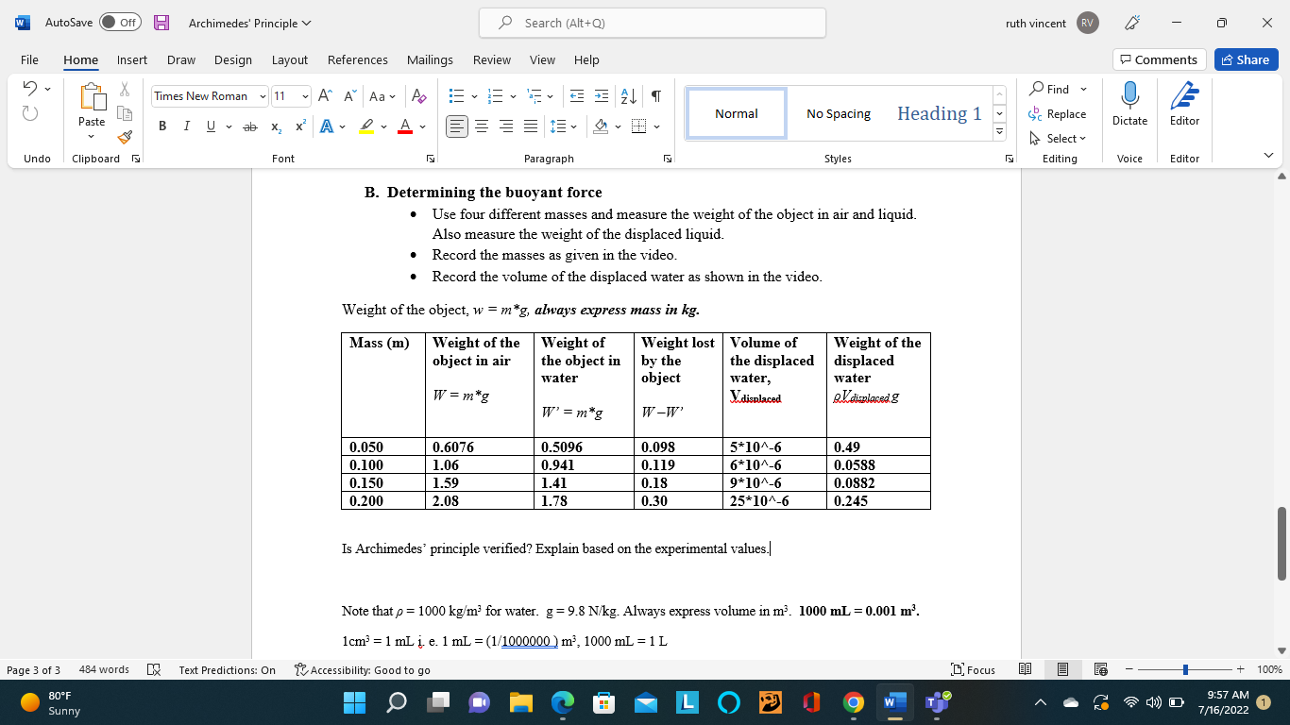The width and height of the screenshot is (1290, 725).
Task: Launch the Paragraph dialog box launcher
Action: pyautogui.click(x=668, y=159)
